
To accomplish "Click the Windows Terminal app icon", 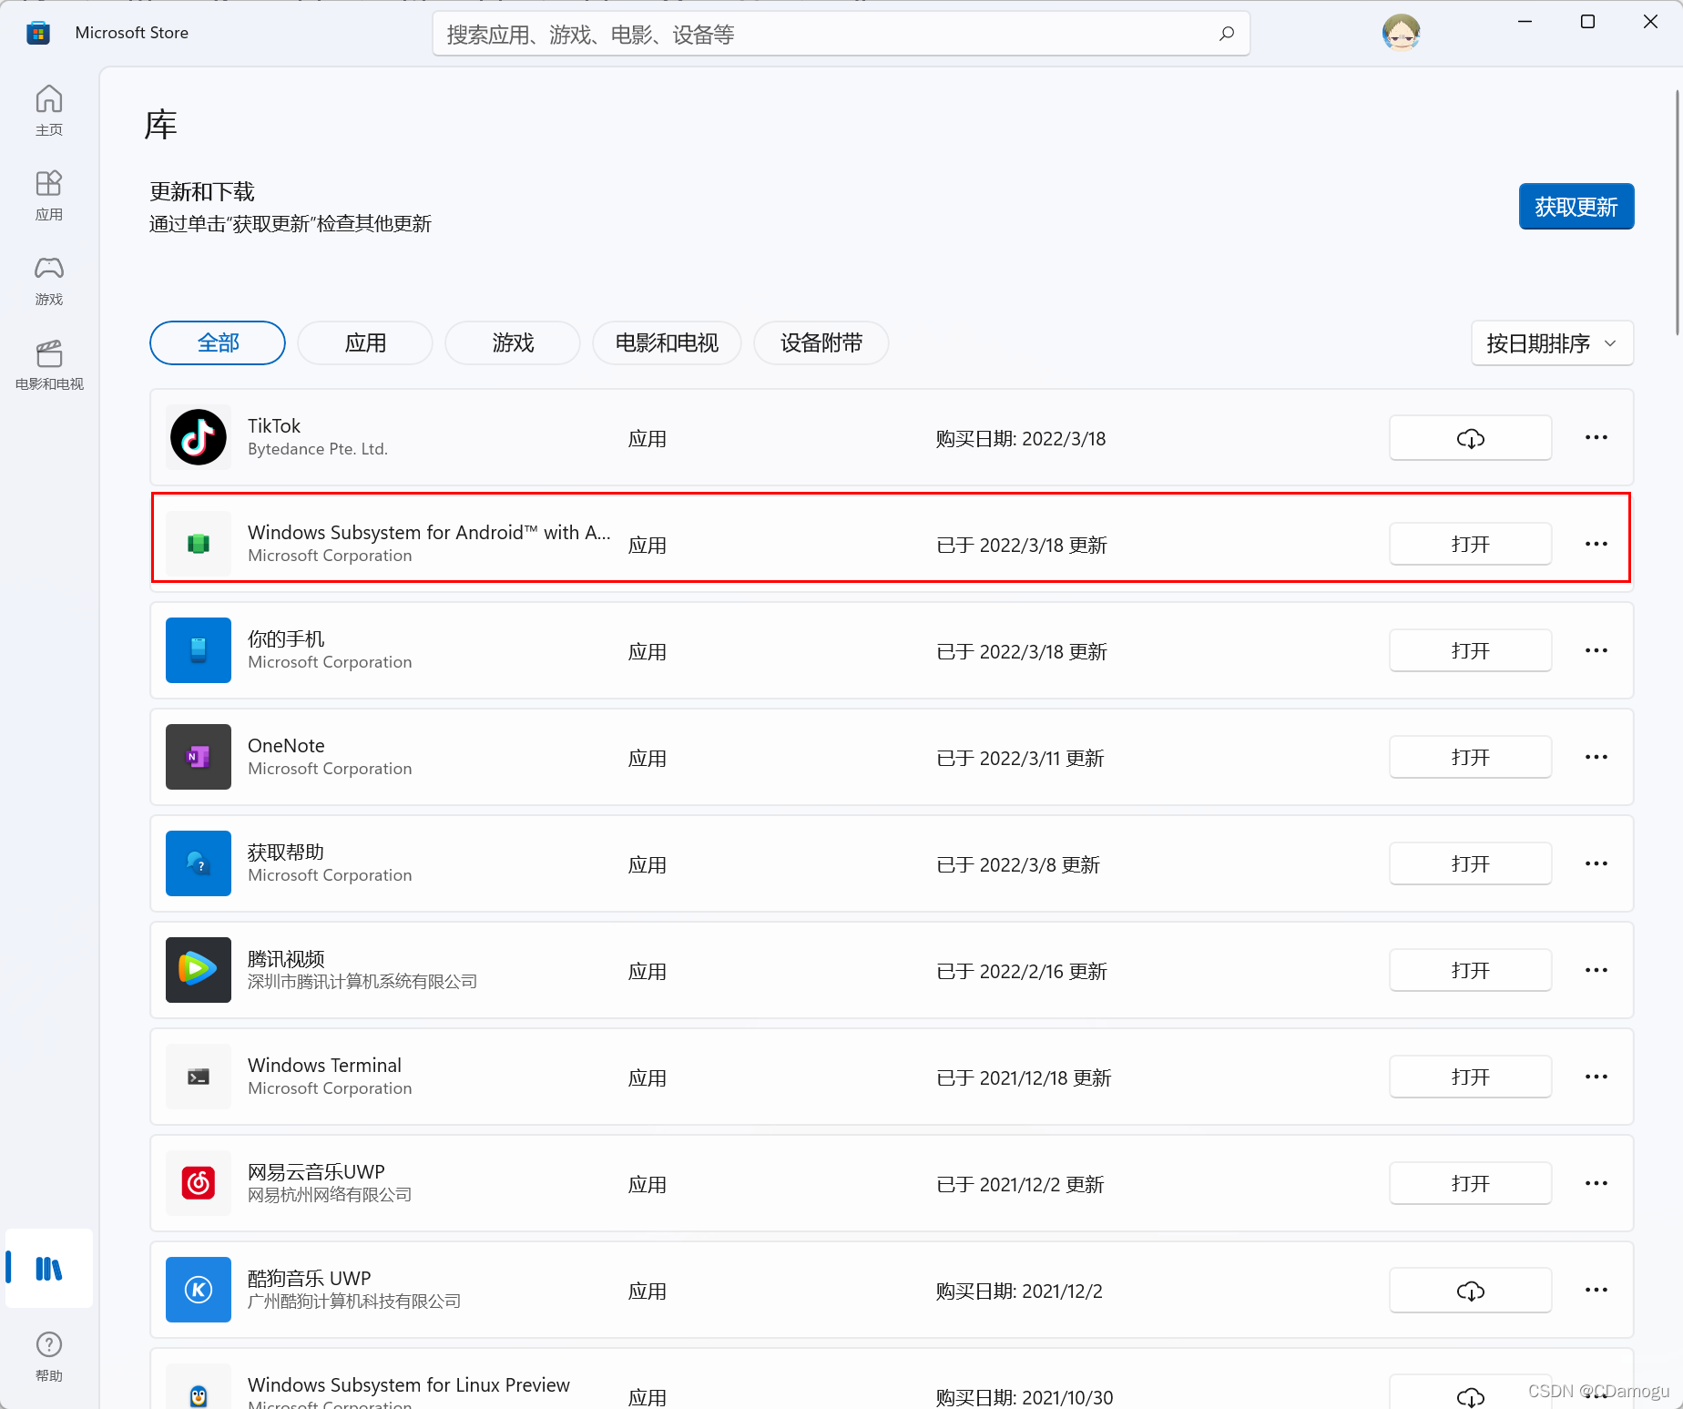I will coord(199,1077).
